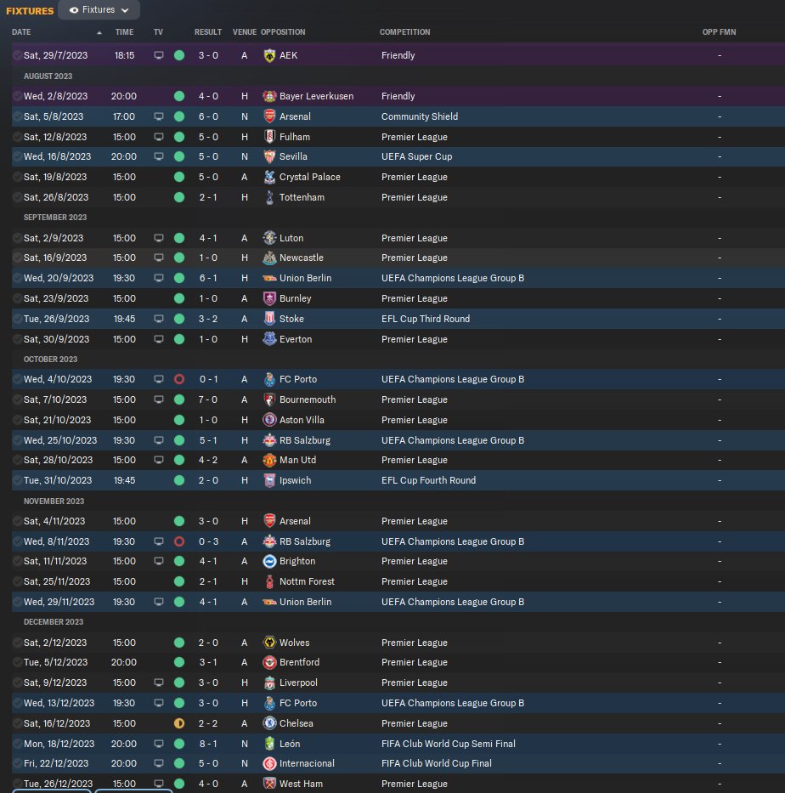The width and height of the screenshot is (785, 793).
Task: Click the León club badge
Action: (269, 744)
